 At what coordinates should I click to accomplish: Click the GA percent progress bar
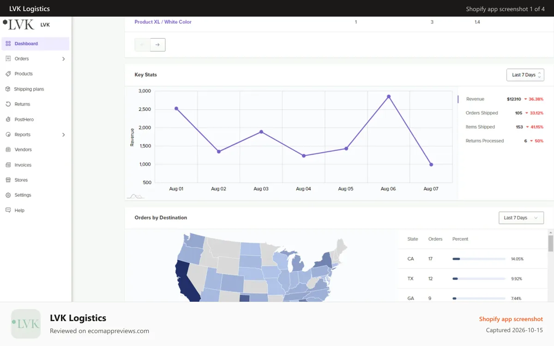(478, 298)
